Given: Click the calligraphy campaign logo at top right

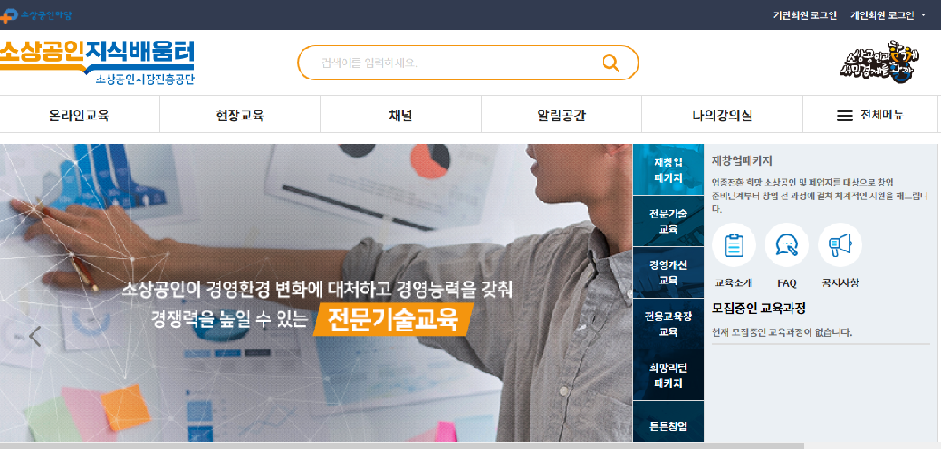Looking at the screenshot, I should pyautogui.click(x=879, y=62).
